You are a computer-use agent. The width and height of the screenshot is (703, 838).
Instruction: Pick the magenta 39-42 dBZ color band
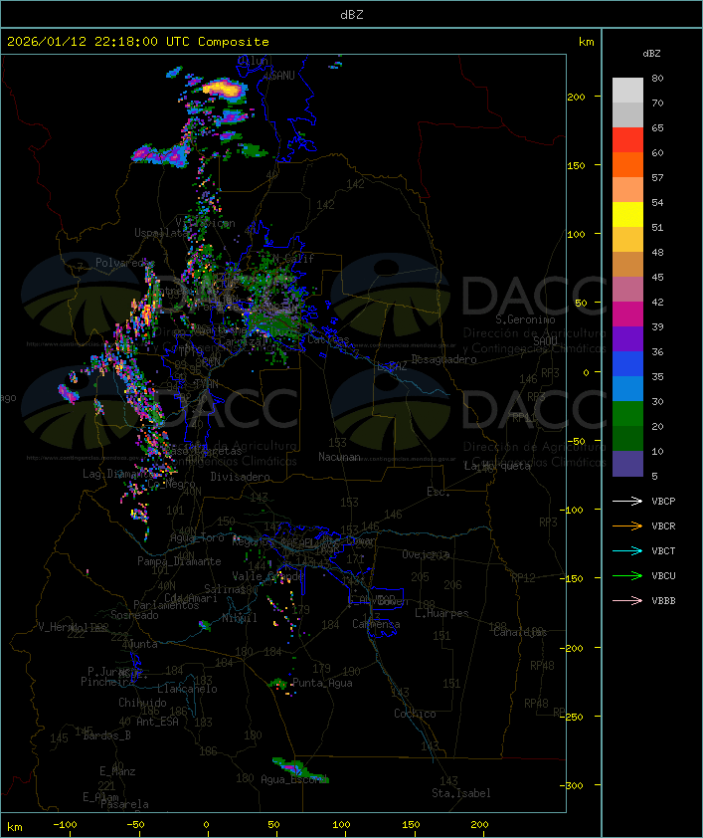pyautogui.click(x=627, y=314)
